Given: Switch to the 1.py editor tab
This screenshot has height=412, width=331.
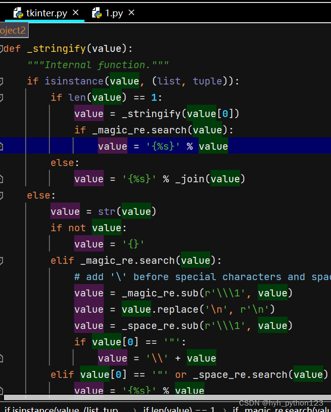Looking at the screenshot, I should [114, 13].
